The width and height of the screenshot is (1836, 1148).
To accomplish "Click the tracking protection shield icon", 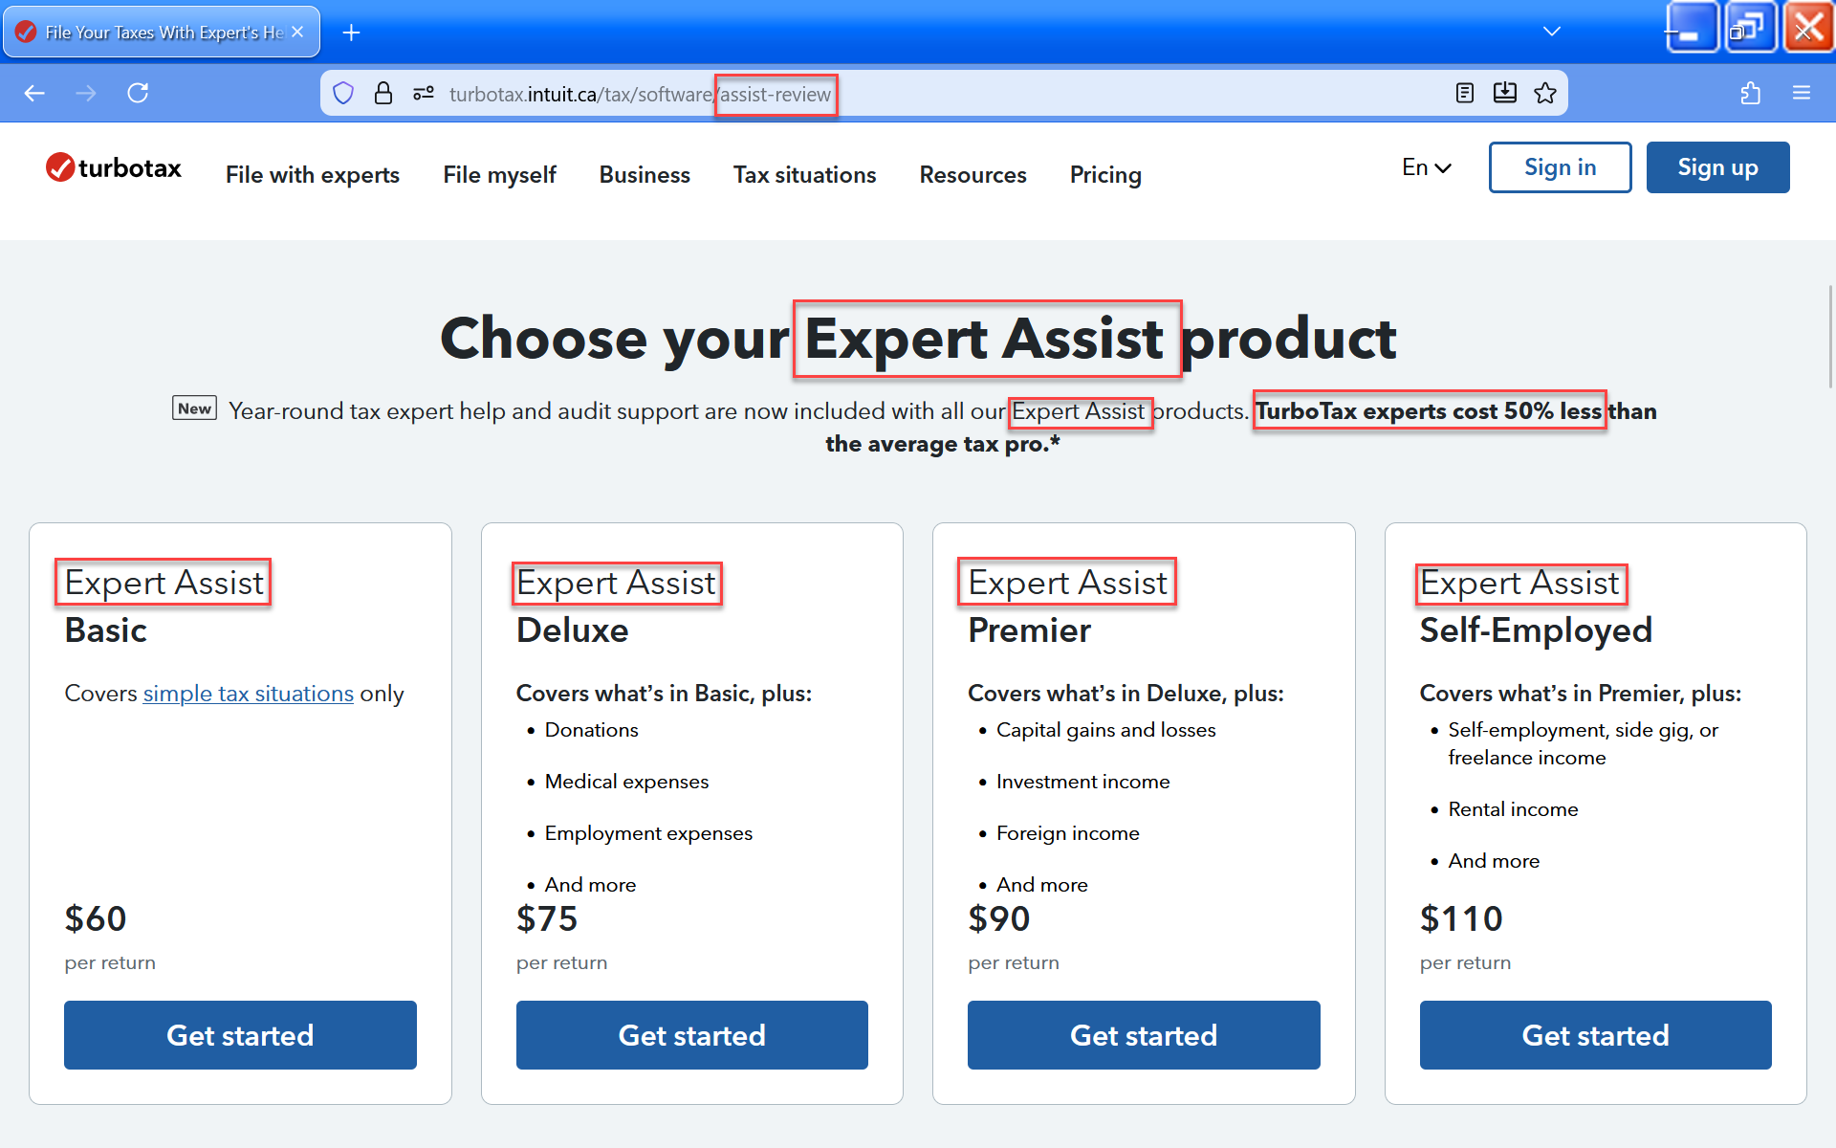I will click(343, 93).
